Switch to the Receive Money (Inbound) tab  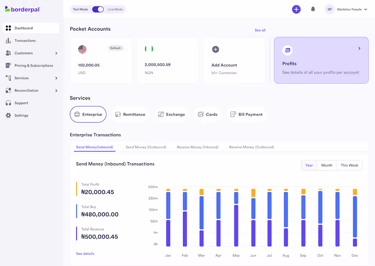pos(198,147)
